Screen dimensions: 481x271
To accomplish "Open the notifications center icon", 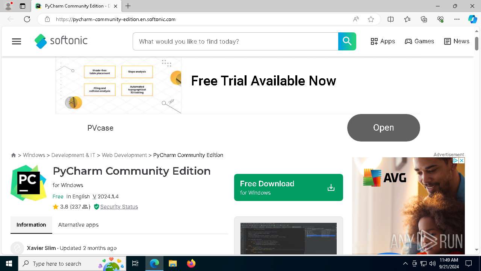I will click(469, 263).
